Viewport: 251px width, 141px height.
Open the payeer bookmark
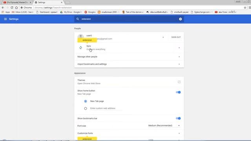click(x=180, y=12)
